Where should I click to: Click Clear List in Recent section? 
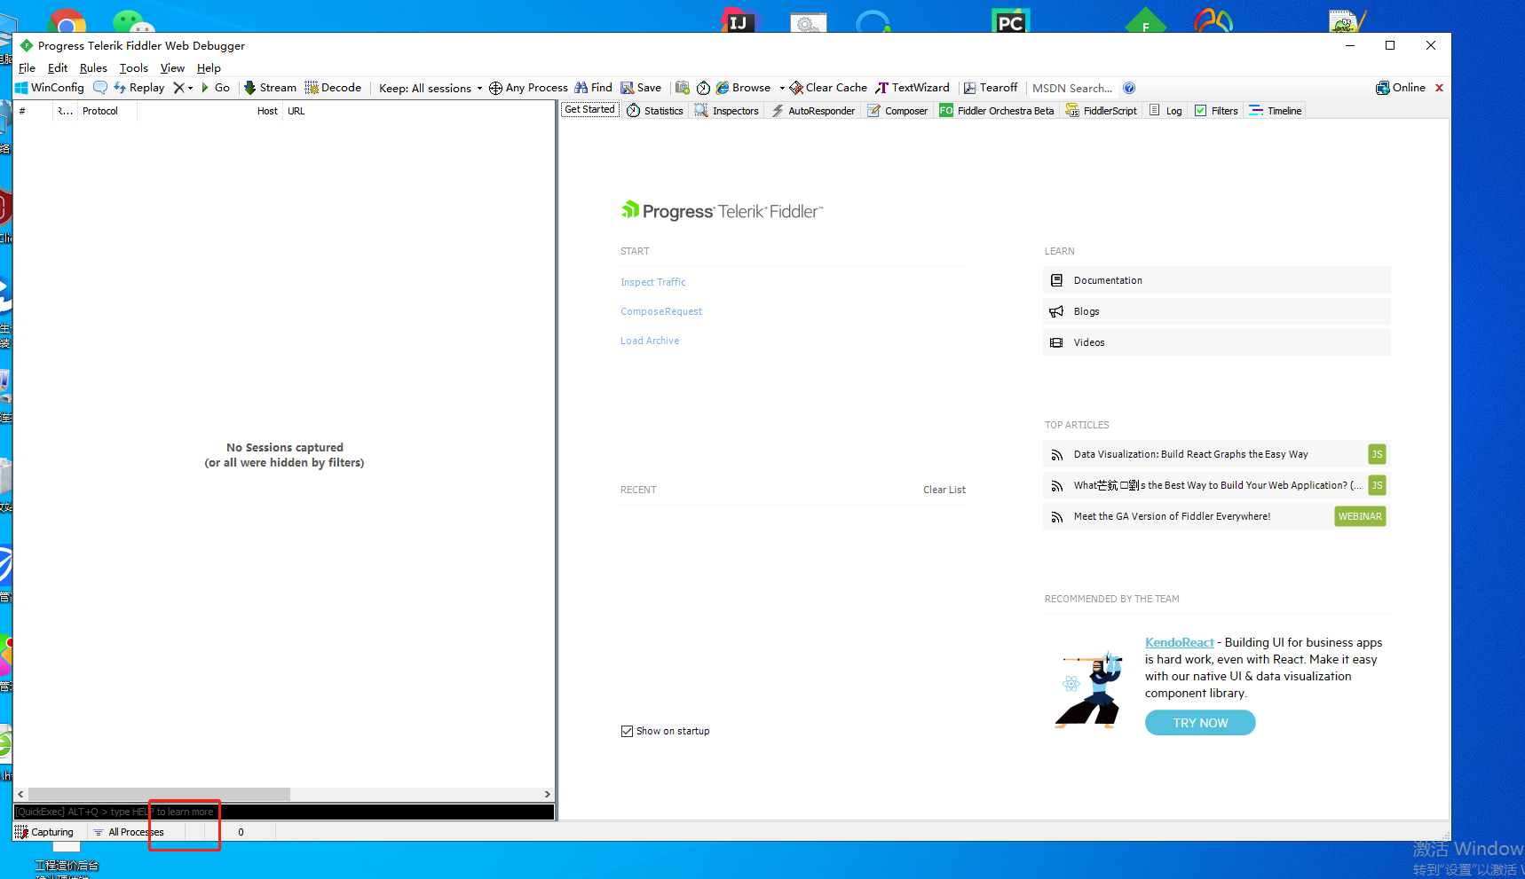(x=944, y=490)
